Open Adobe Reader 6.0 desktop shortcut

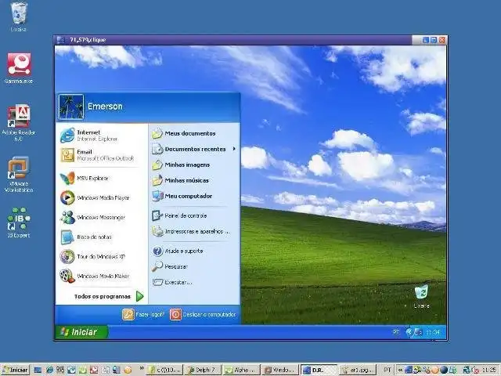[19, 122]
